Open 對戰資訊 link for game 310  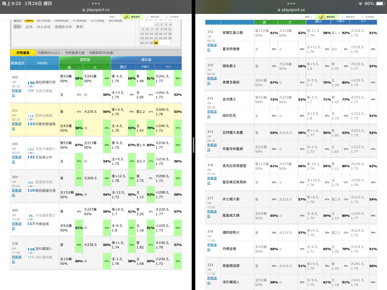(212, 81)
